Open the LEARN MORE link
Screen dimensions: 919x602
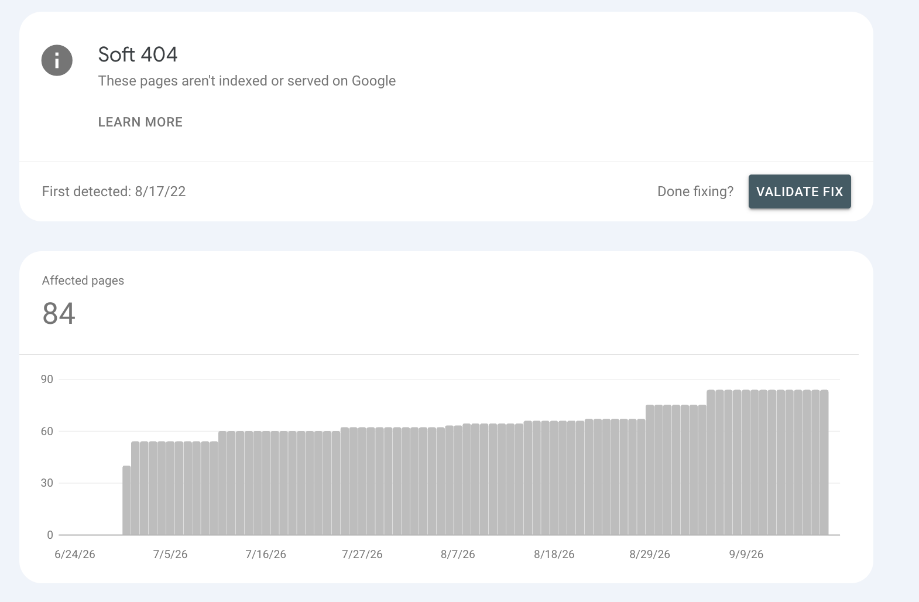(x=140, y=122)
